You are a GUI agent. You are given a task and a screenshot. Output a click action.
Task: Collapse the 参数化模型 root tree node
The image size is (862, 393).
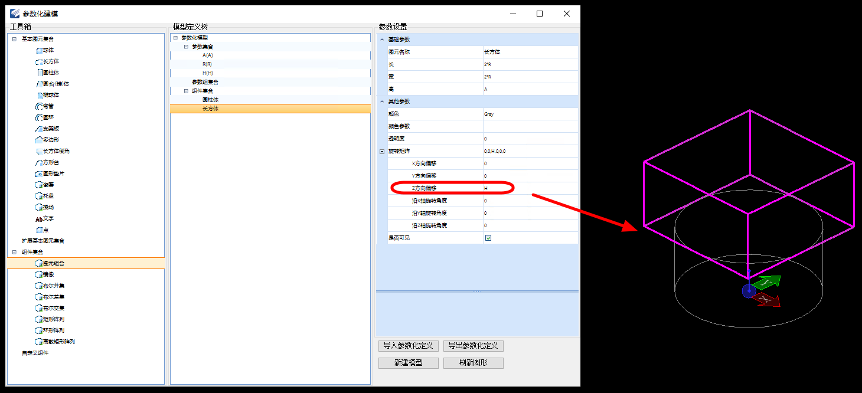pyautogui.click(x=176, y=38)
